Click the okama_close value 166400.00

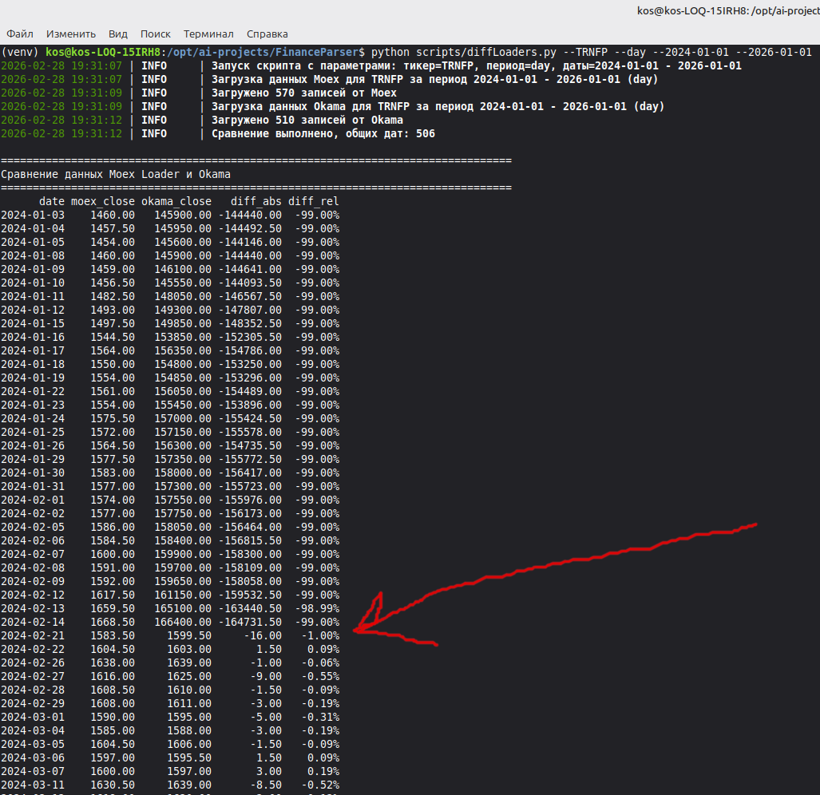pyautogui.click(x=183, y=622)
